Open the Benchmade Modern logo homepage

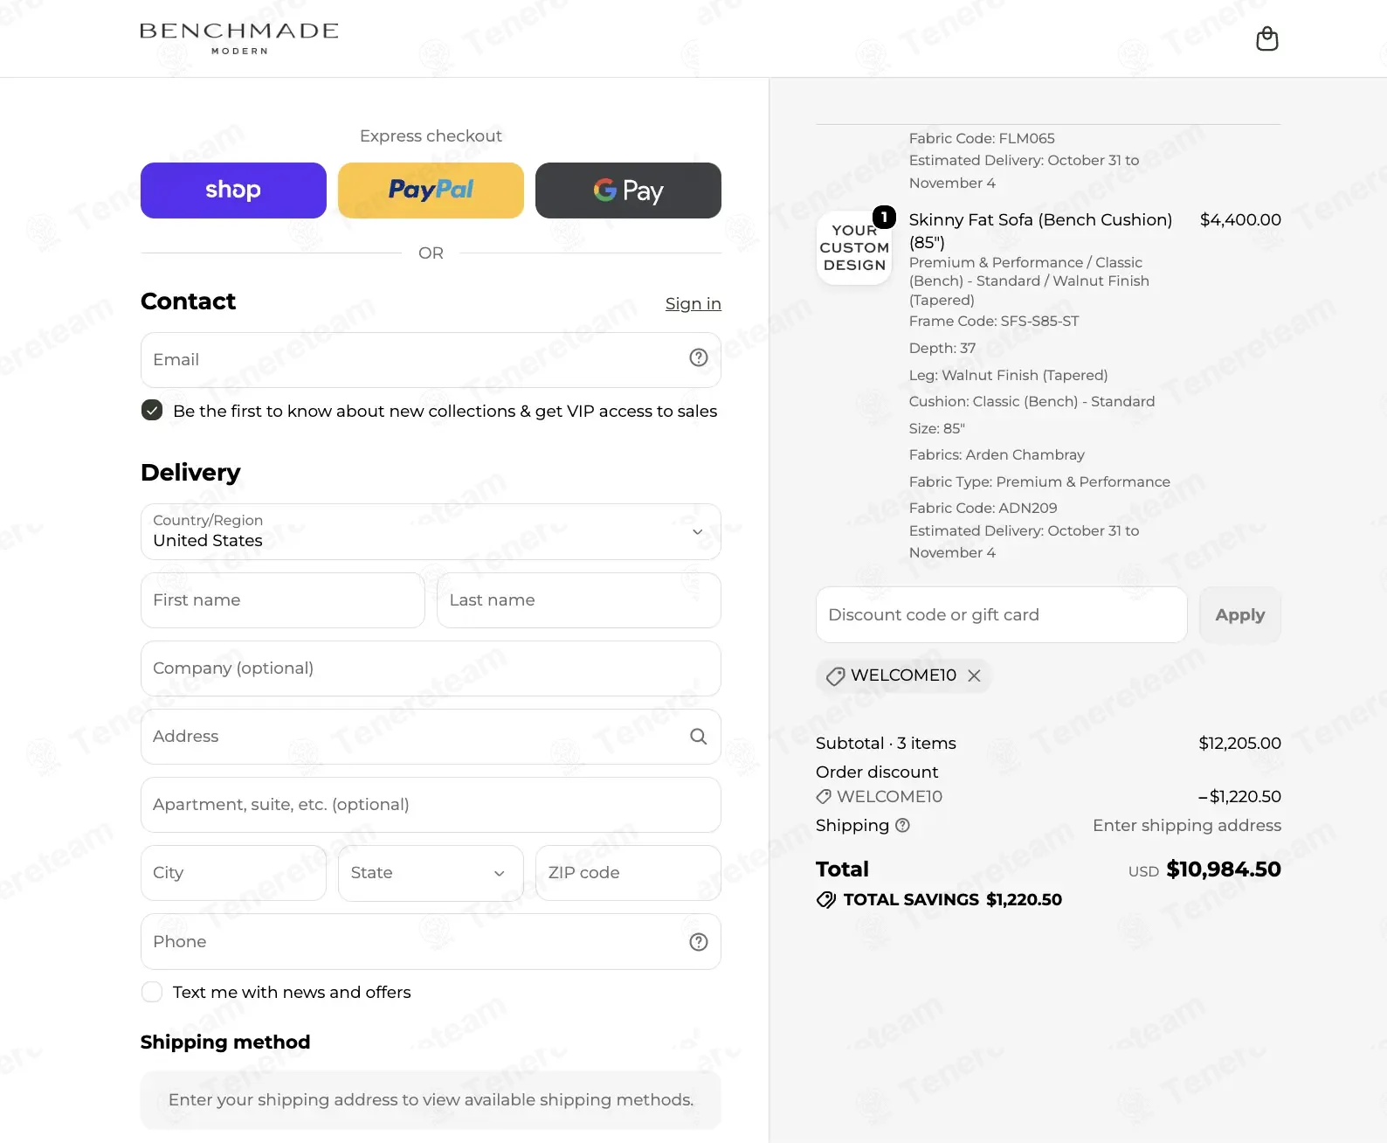(239, 38)
